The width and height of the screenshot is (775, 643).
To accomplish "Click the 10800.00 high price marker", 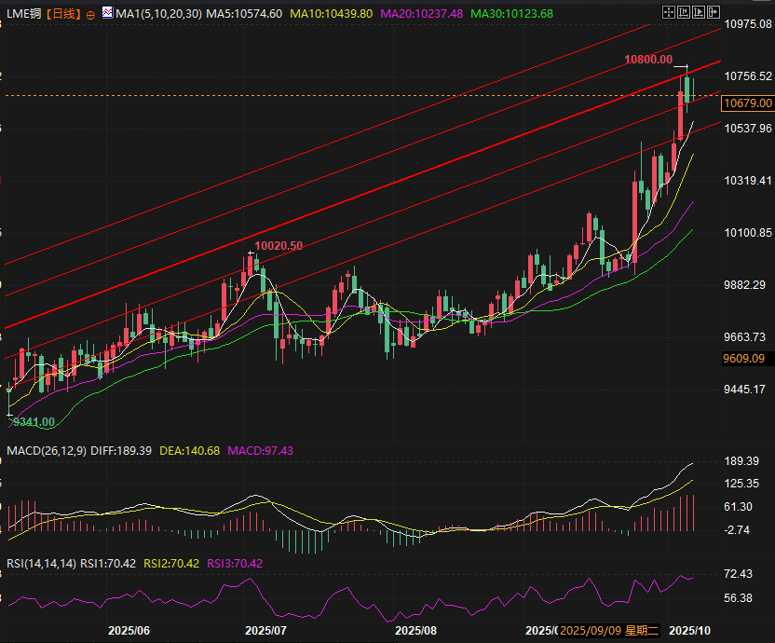I will point(648,59).
